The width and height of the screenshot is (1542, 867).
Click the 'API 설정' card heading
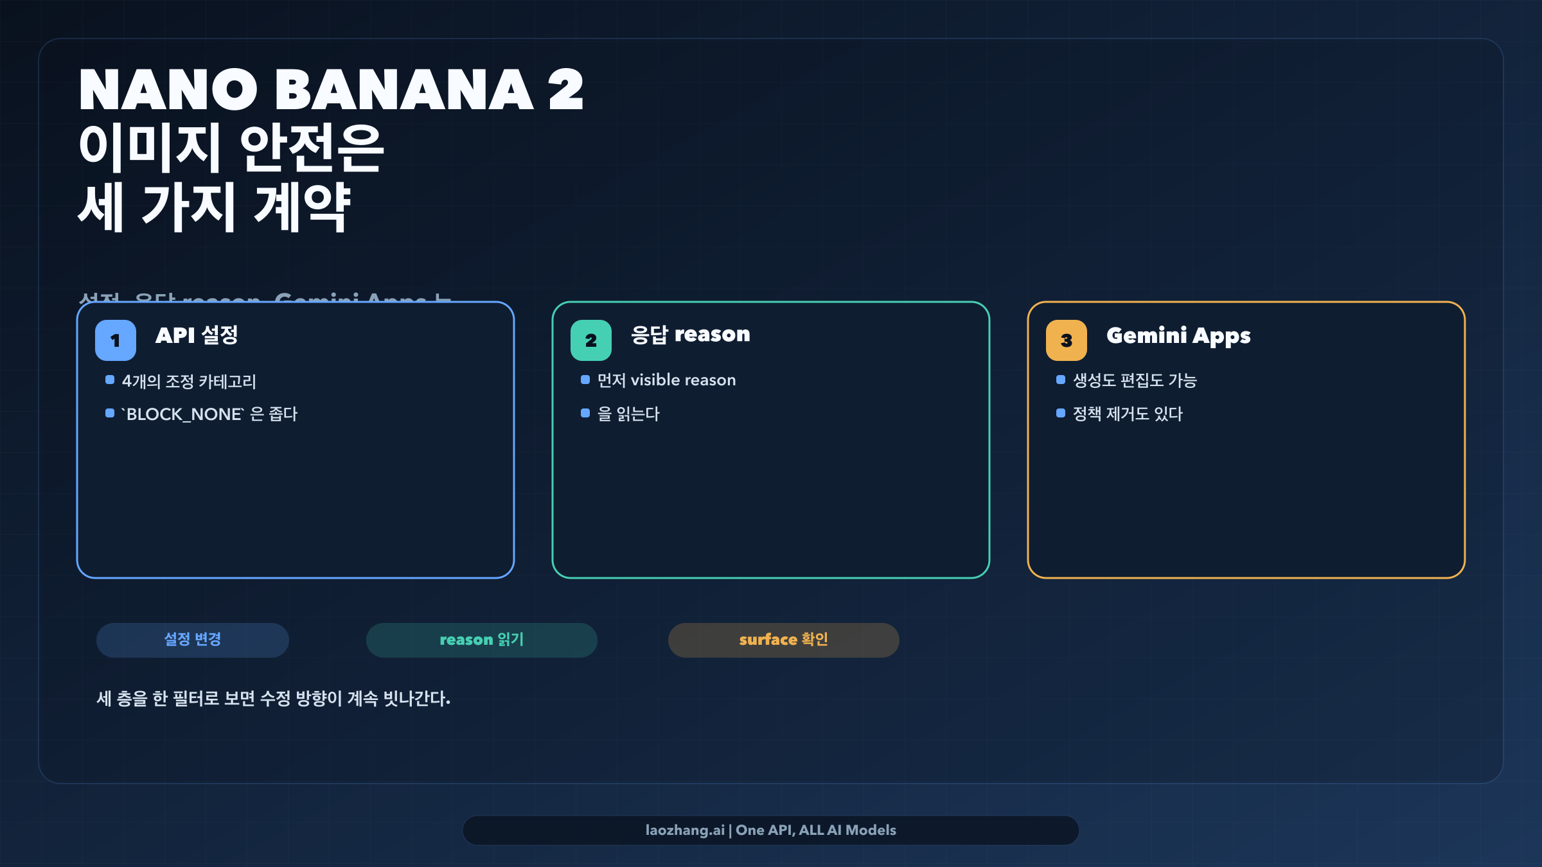pos(197,335)
